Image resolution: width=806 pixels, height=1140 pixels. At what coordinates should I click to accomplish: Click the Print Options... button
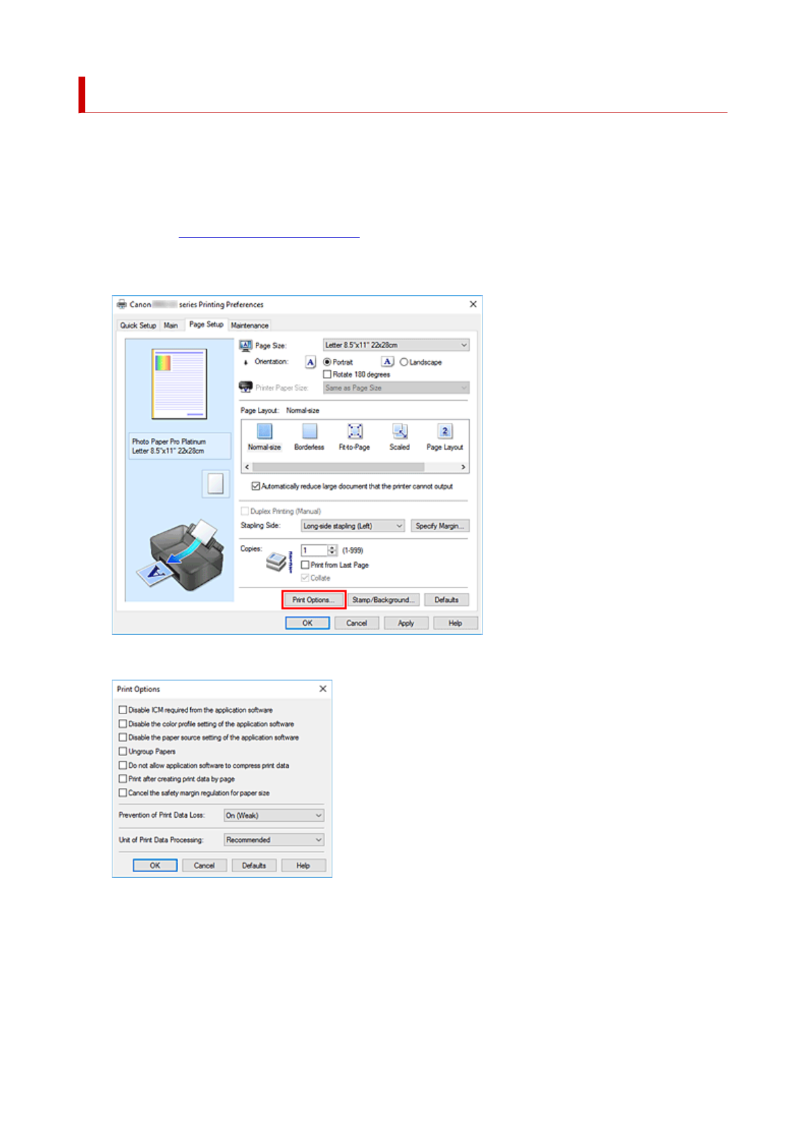pyautogui.click(x=313, y=600)
